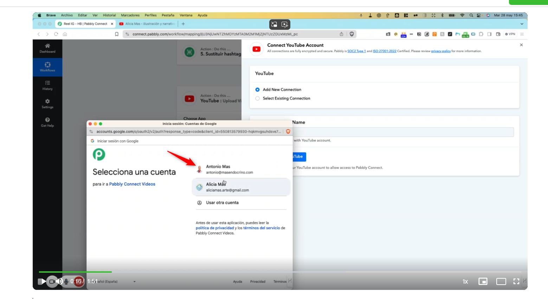Click the connection Name input field
548x299 pixels.
403,132
